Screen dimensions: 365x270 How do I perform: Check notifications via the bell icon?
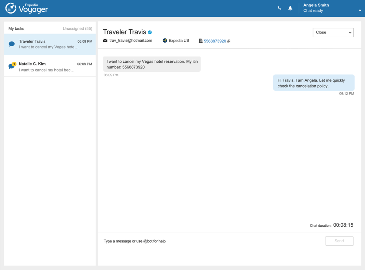point(290,8)
